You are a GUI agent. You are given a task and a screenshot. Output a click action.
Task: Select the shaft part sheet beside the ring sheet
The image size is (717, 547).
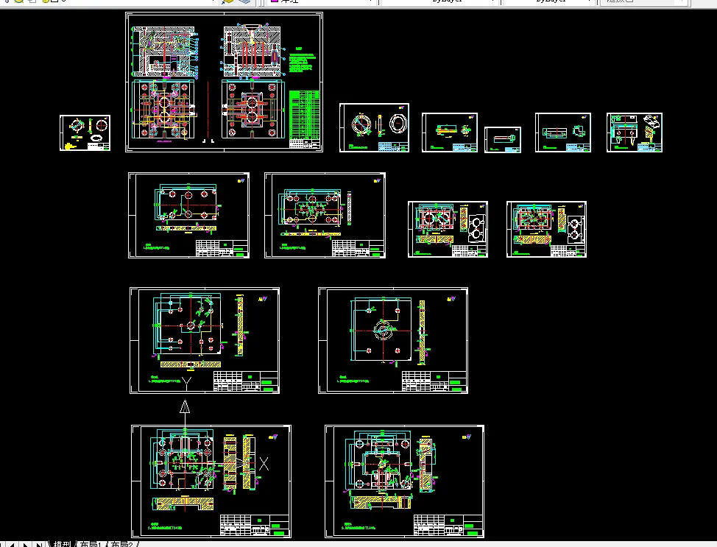click(x=450, y=133)
